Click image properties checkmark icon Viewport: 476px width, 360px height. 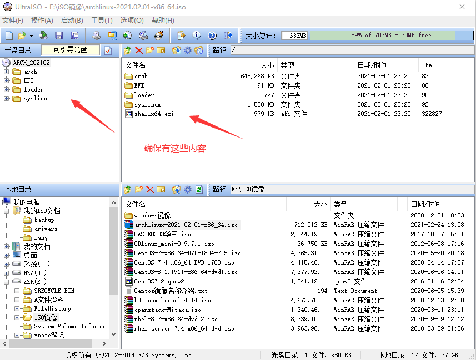108,50
